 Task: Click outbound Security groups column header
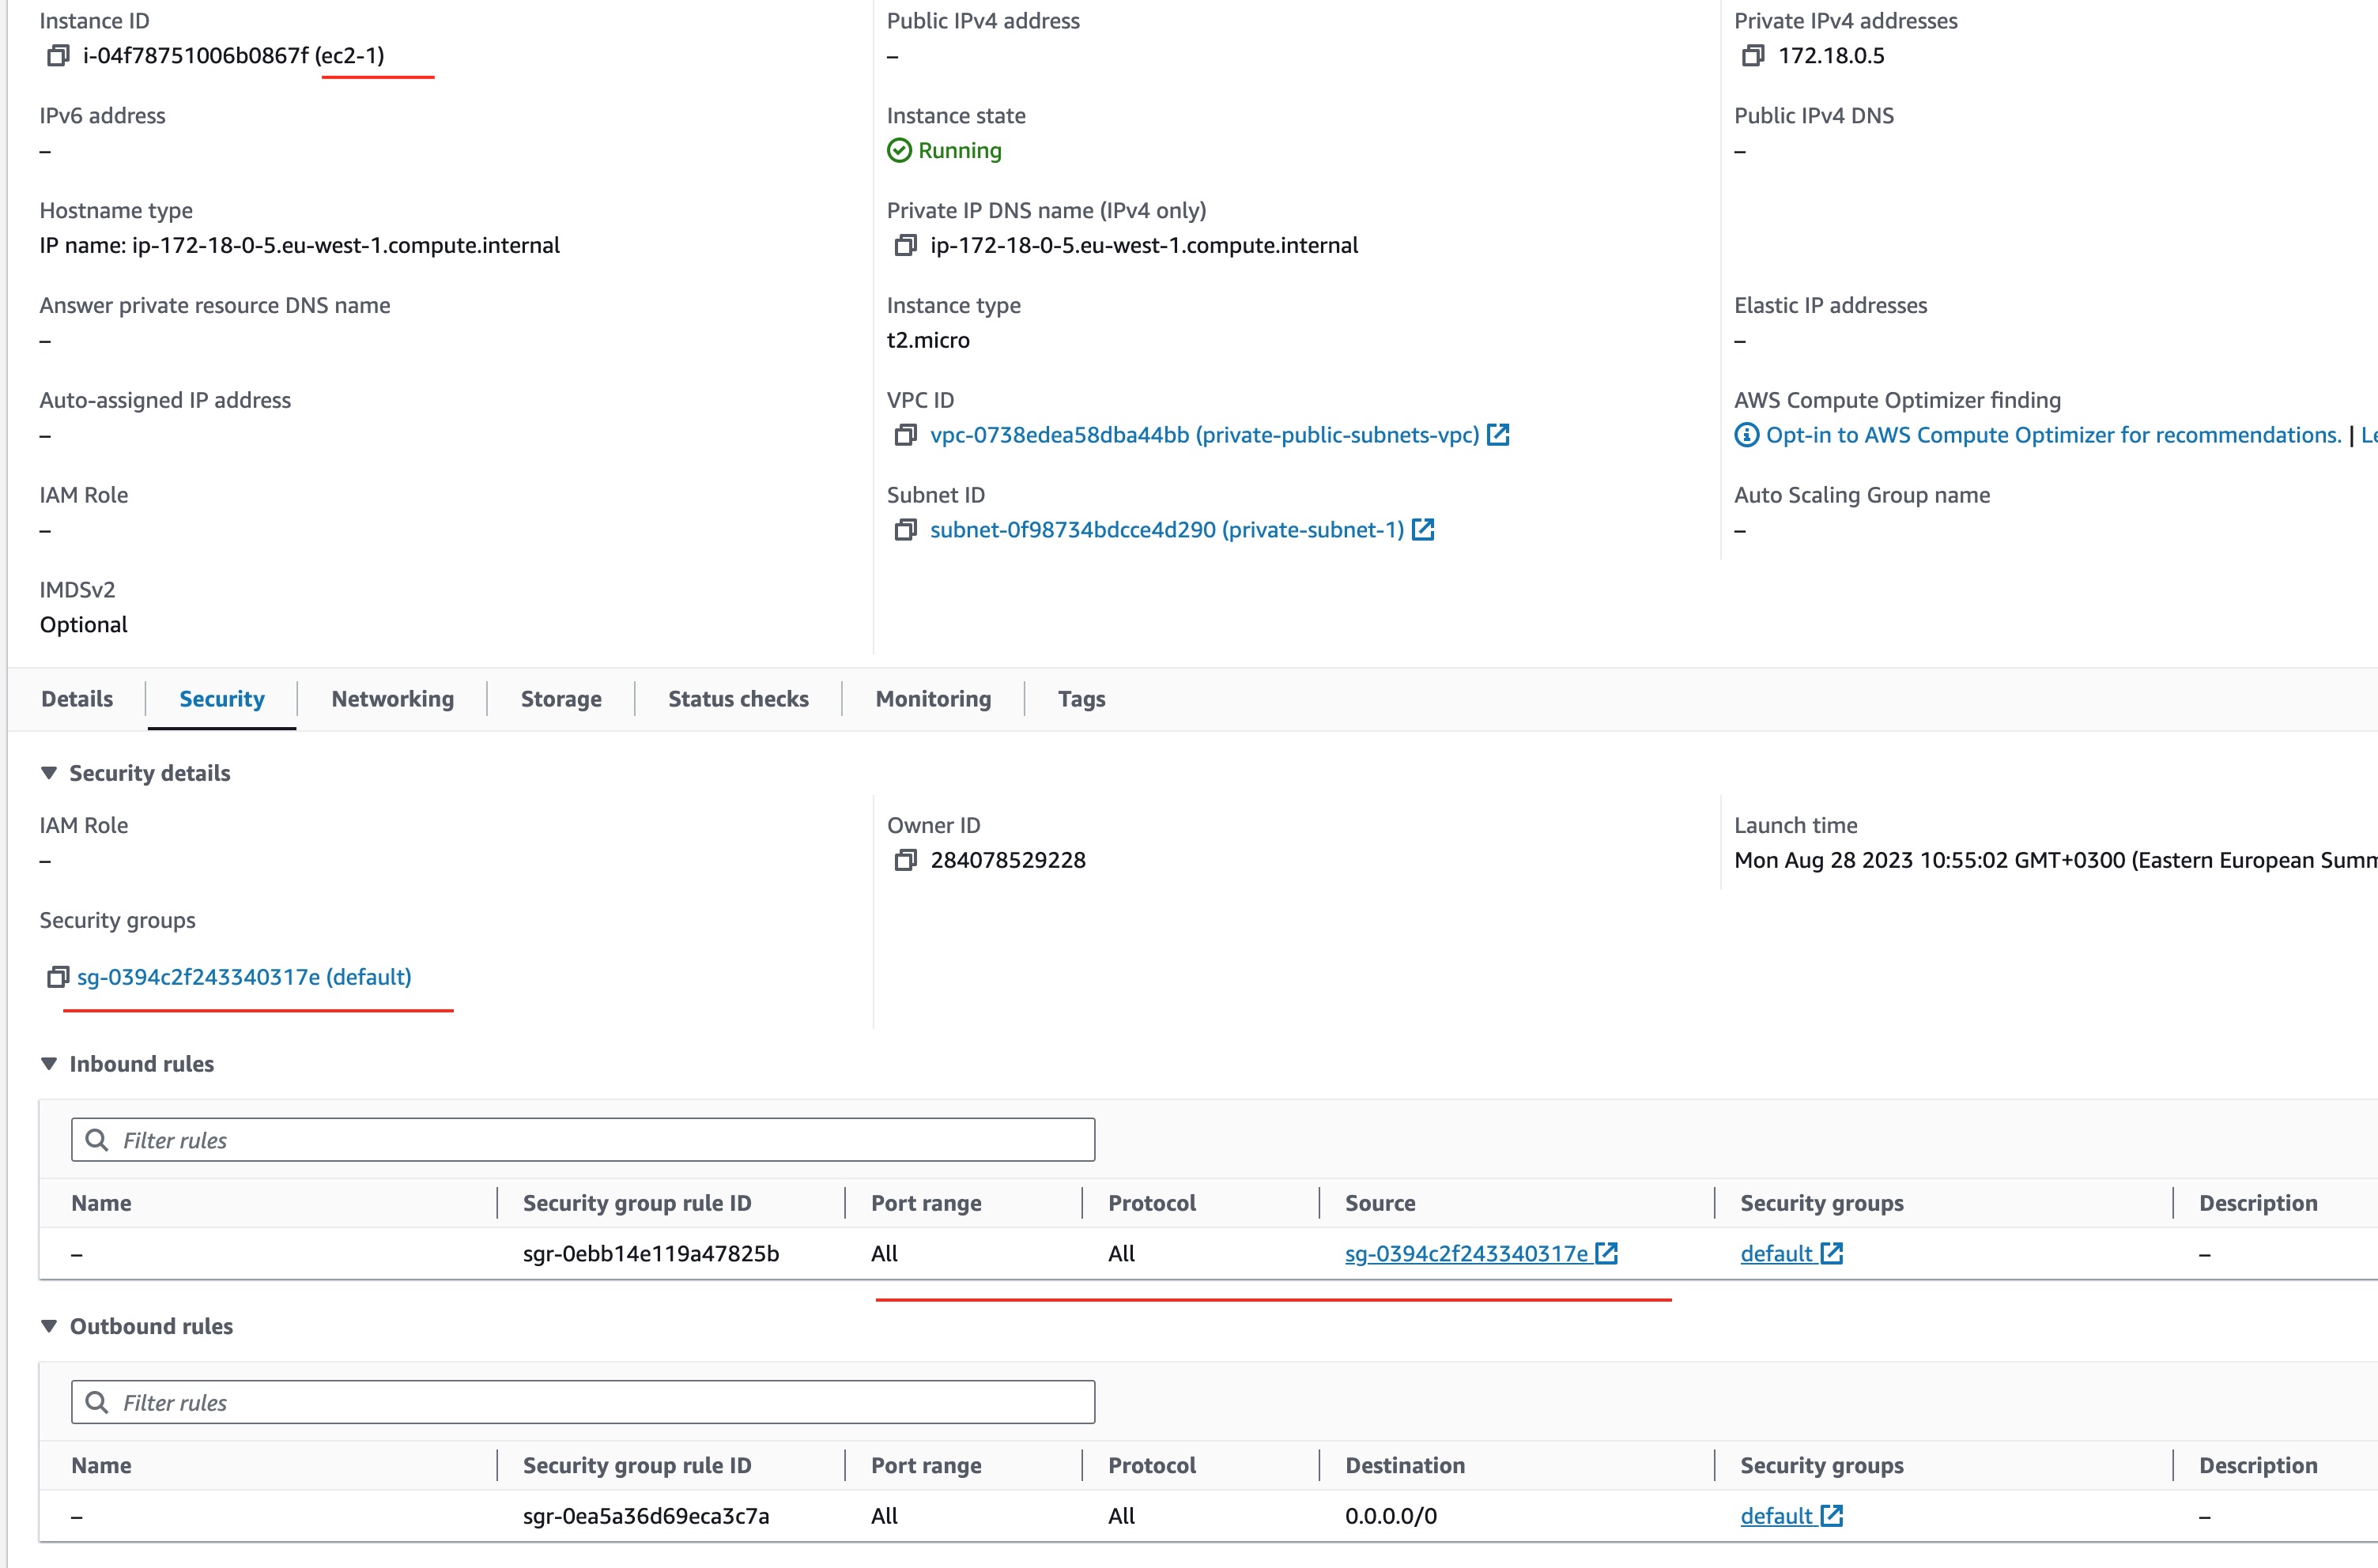[x=1821, y=1465]
